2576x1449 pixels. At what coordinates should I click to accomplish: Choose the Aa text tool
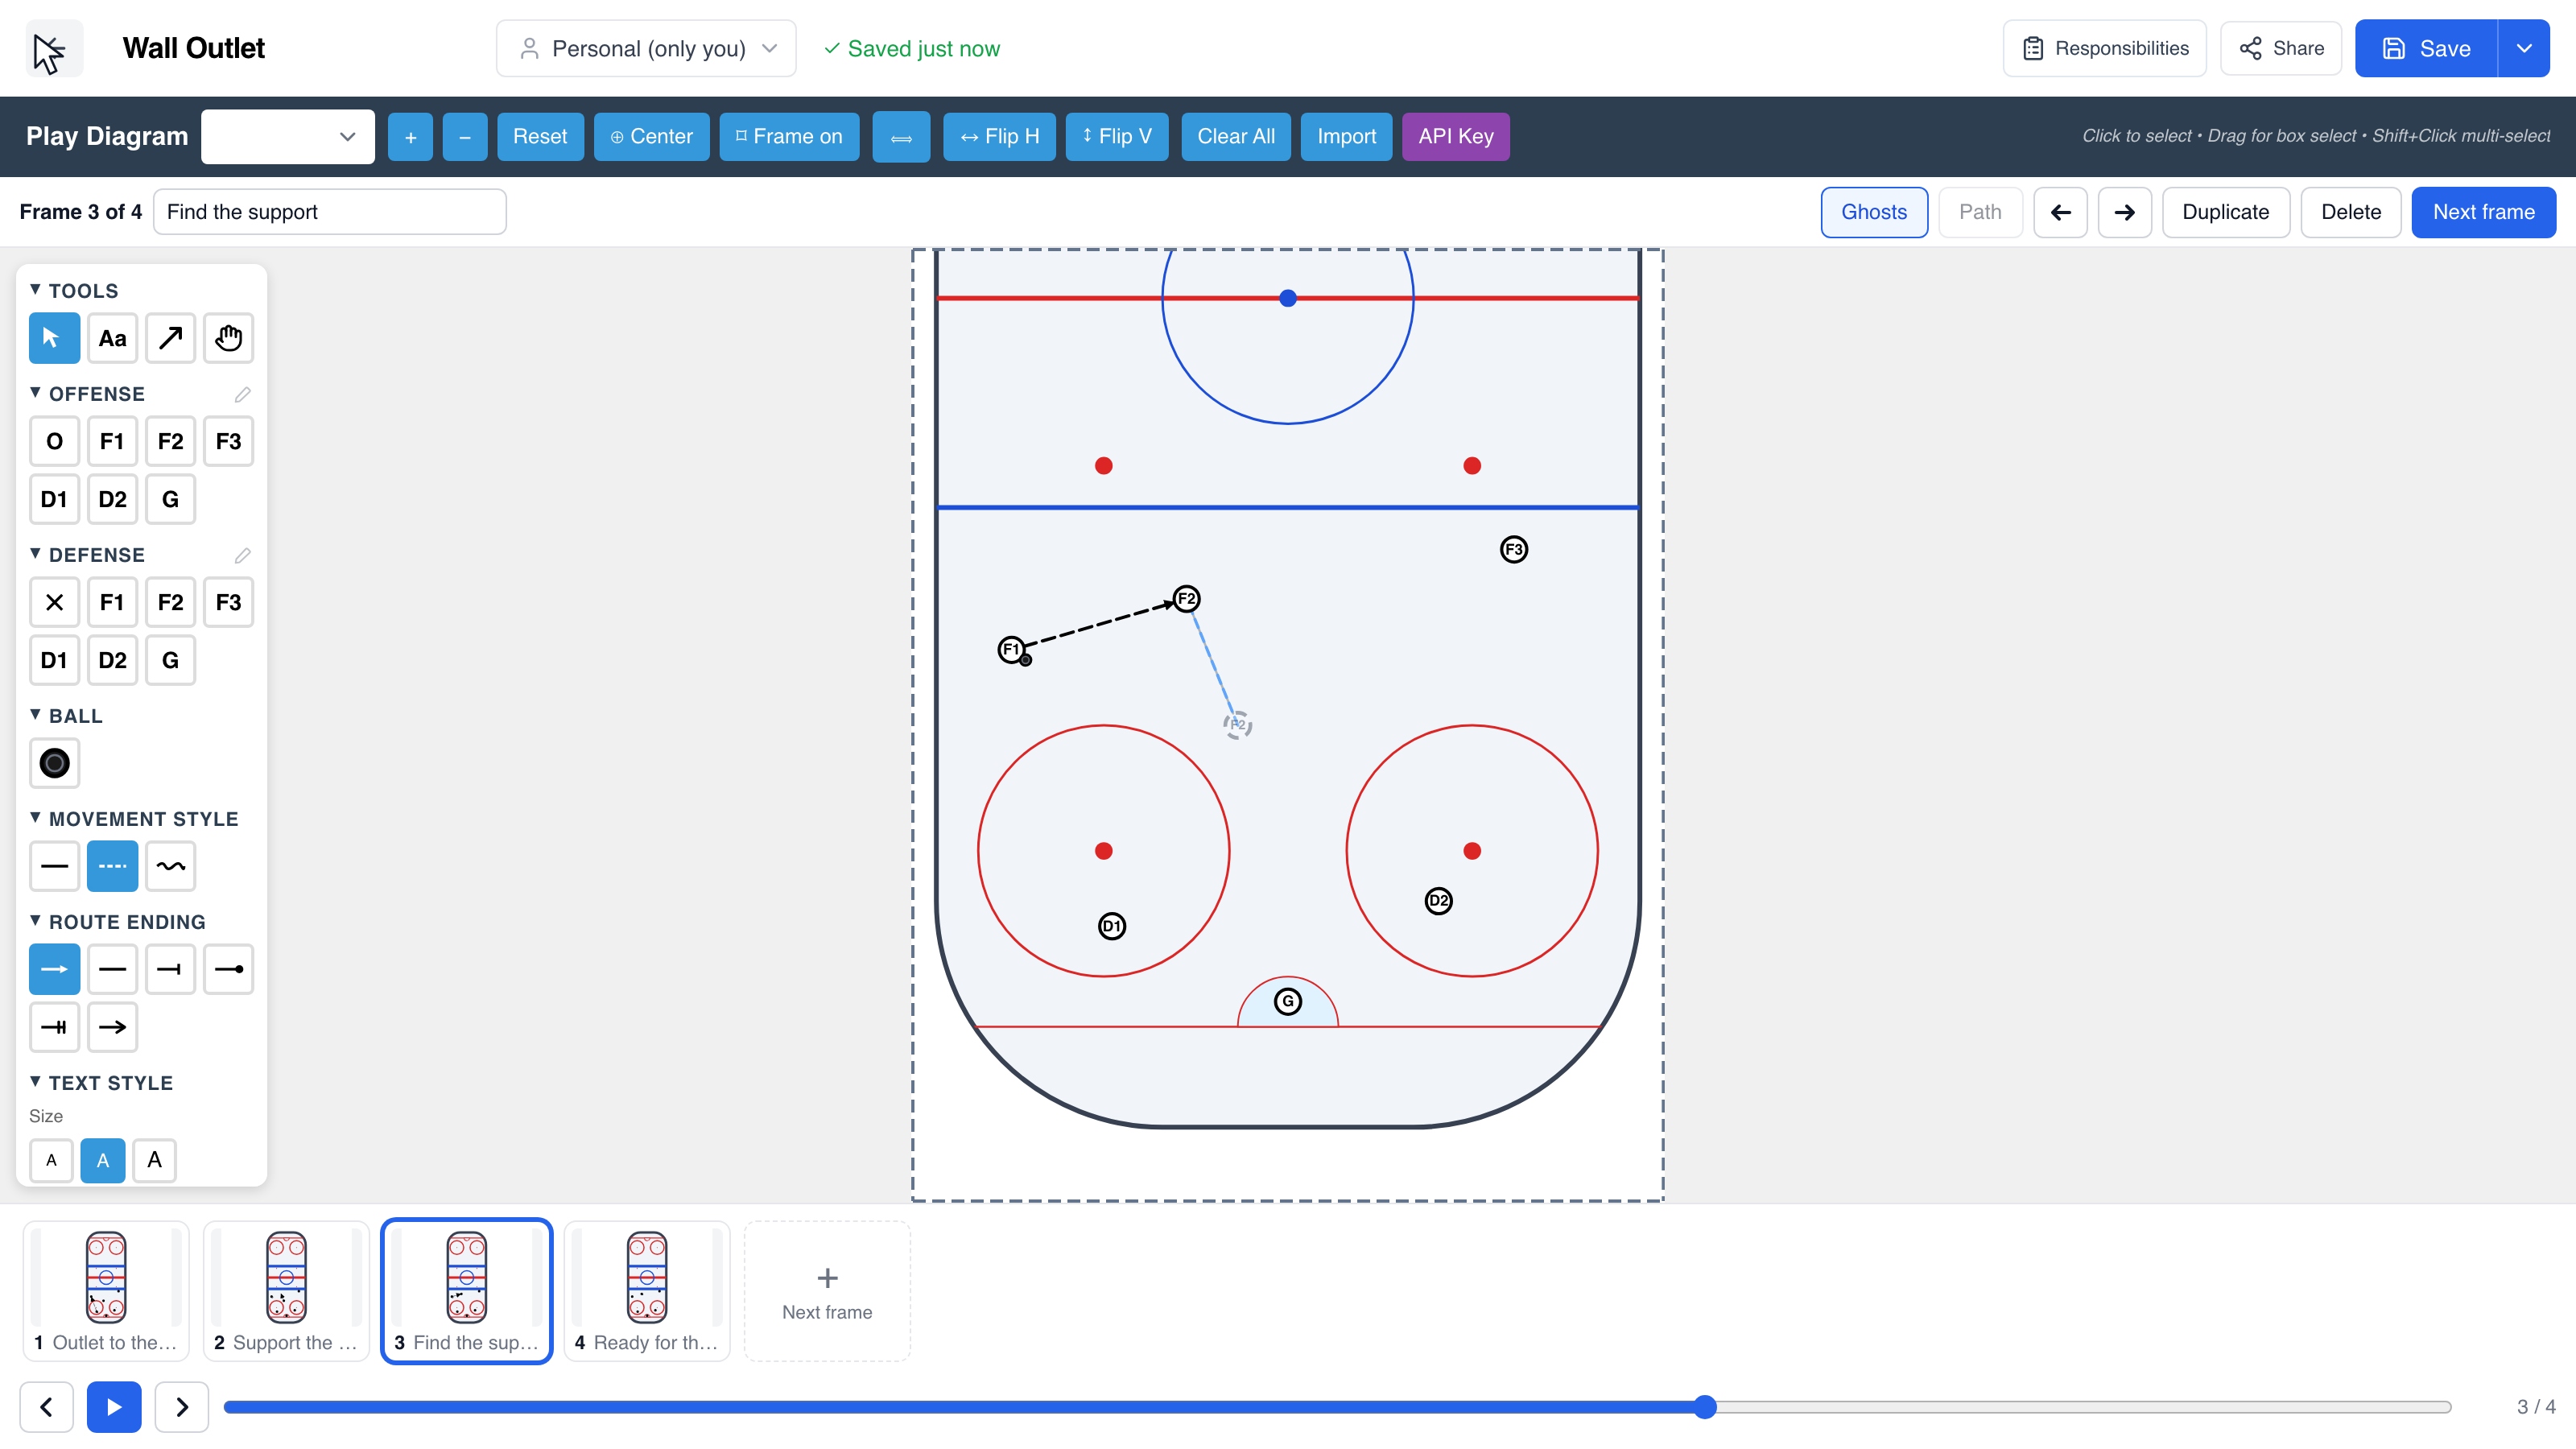pos(112,338)
